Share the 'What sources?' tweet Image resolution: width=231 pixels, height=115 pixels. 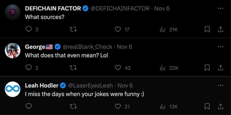coord(221,30)
